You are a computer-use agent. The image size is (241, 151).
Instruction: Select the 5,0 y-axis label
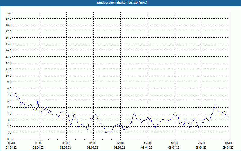9,108
